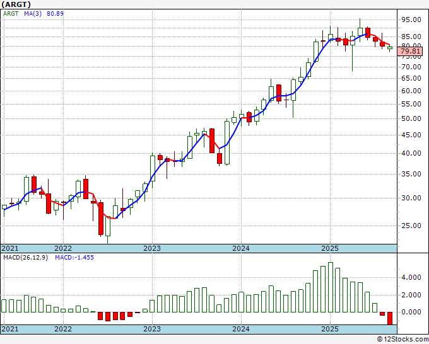Click the 2025 label on MACD axis
The height and width of the screenshot is (344, 429).
pyautogui.click(x=330, y=329)
